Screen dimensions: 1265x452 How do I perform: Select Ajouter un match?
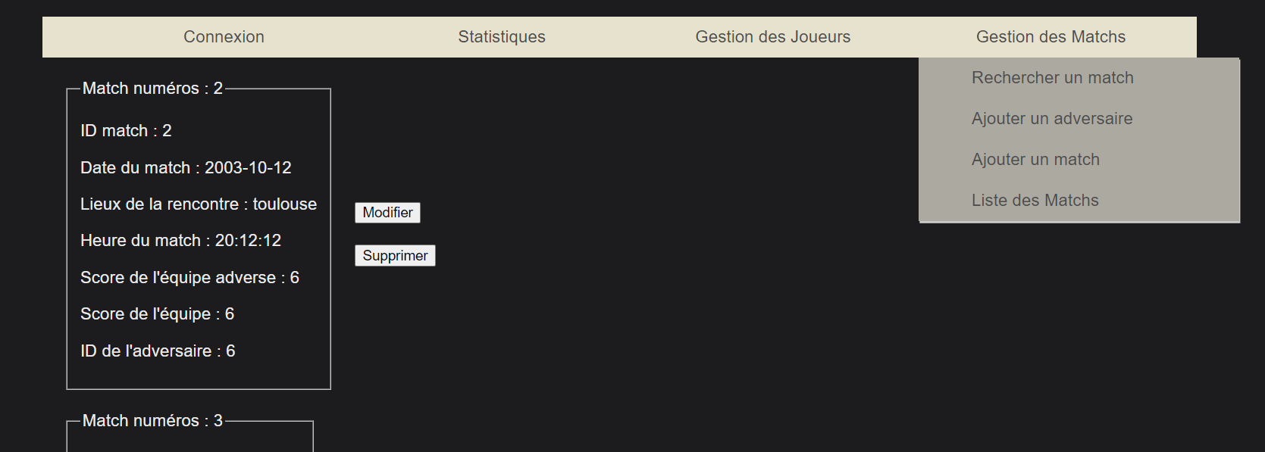[x=1035, y=159]
